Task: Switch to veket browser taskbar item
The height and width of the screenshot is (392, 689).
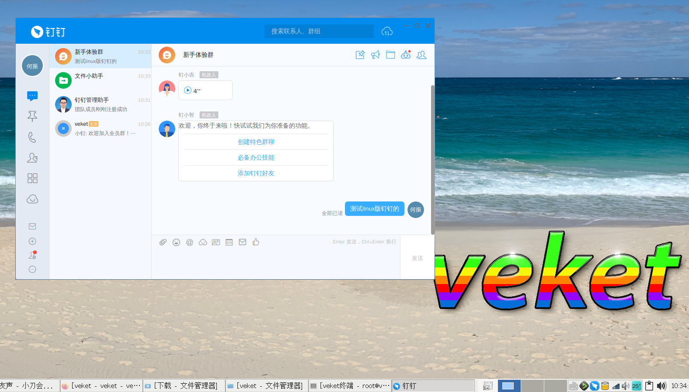Action: [101, 386]
